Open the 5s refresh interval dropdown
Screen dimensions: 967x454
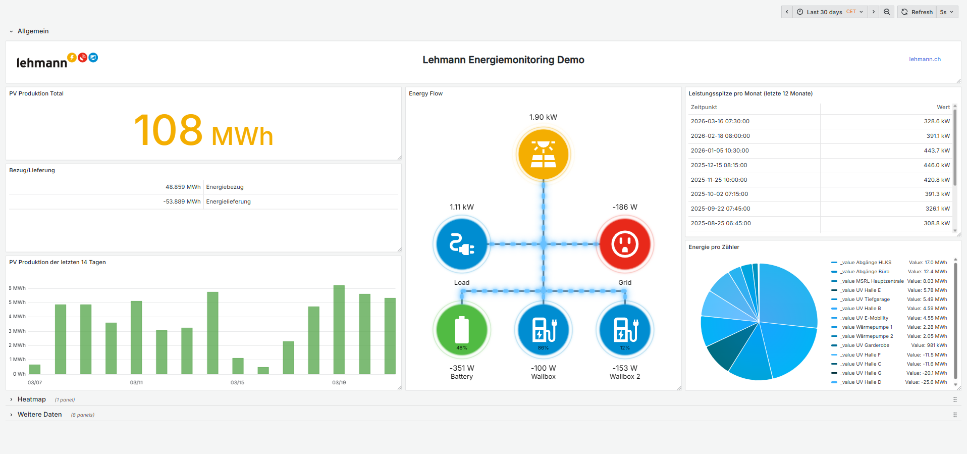(x=947, y=12)
